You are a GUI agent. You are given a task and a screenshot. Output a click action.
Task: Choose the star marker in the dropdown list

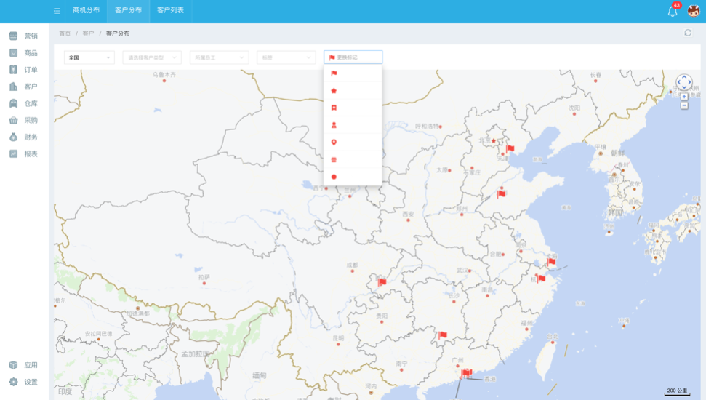click(334, 91)
